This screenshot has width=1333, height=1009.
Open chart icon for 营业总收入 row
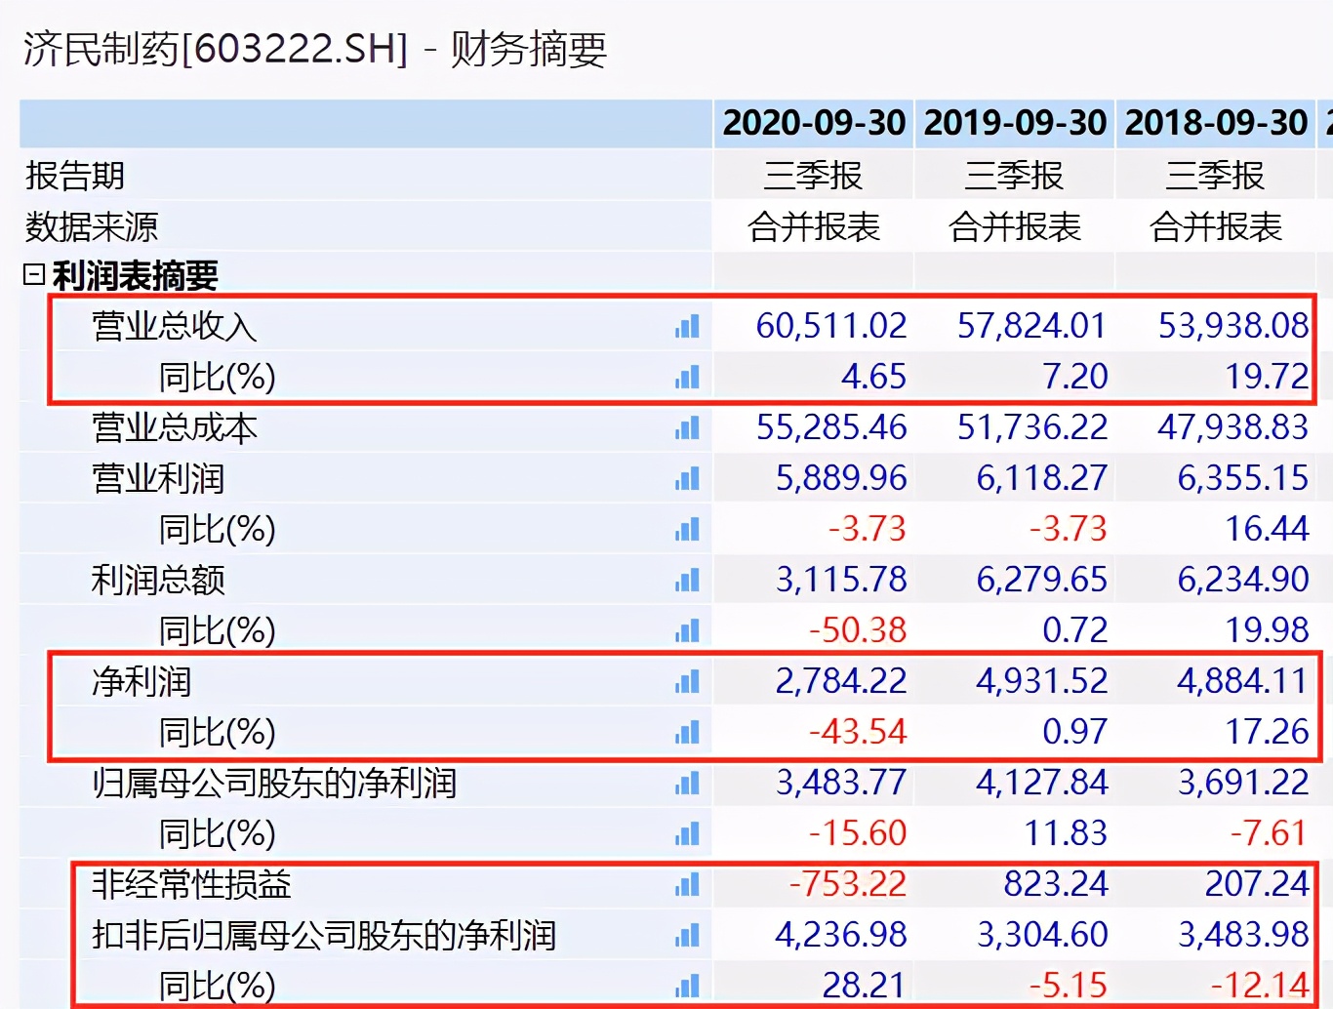click(687, 326)
